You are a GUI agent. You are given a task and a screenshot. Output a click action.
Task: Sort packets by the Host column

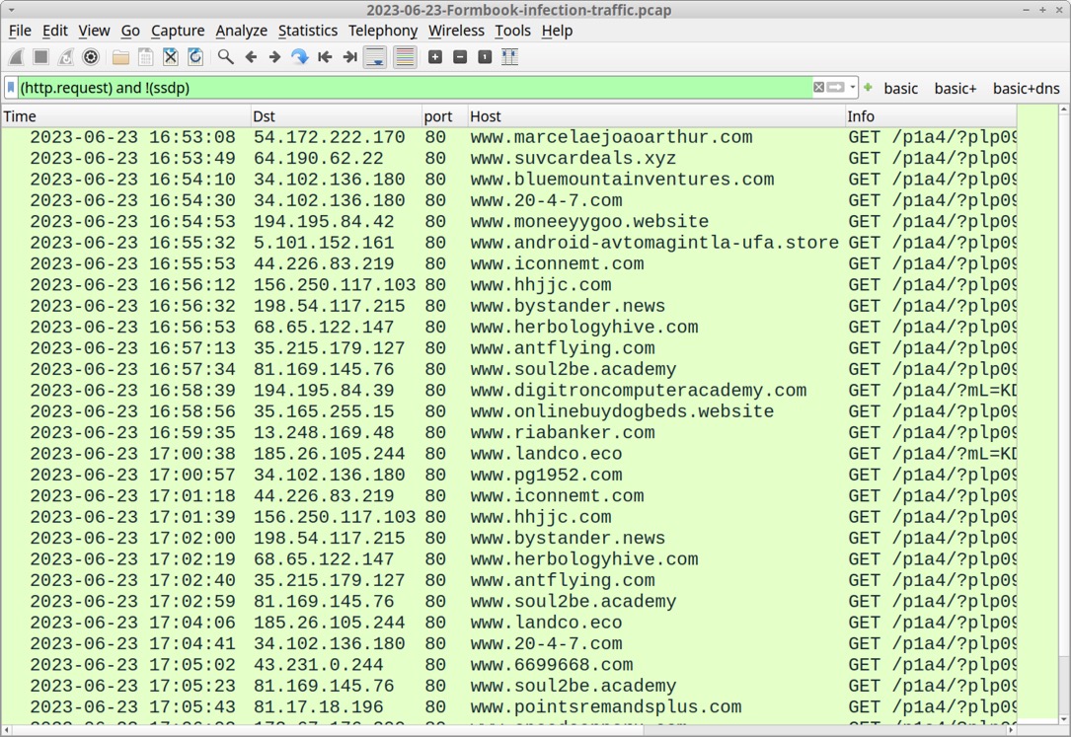656,116
